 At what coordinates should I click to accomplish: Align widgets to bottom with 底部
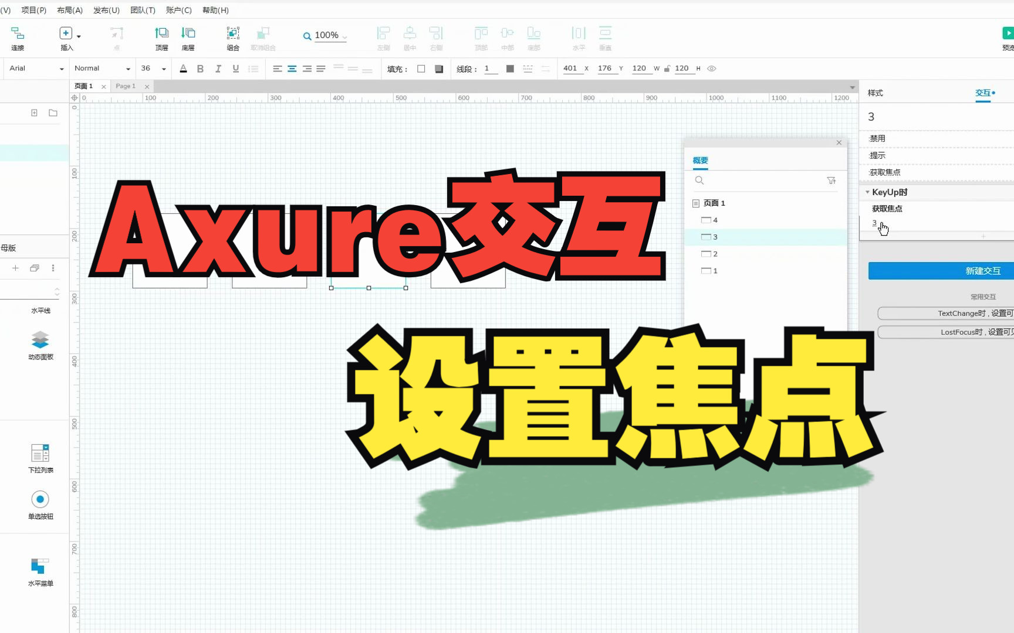[x=533, y=38]
